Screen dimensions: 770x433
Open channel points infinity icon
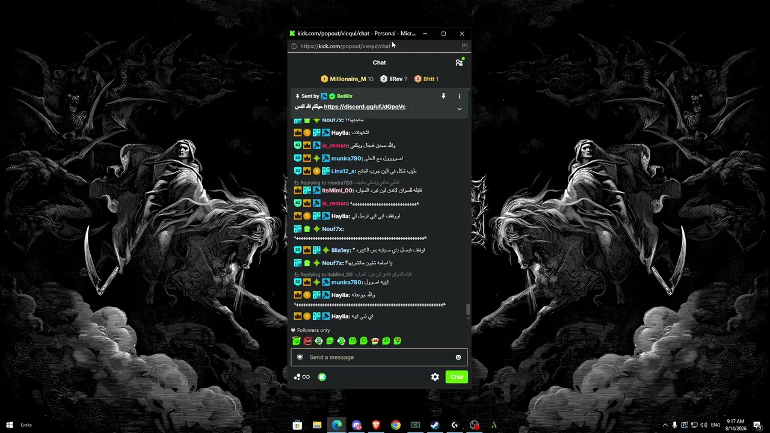point(302,377)
